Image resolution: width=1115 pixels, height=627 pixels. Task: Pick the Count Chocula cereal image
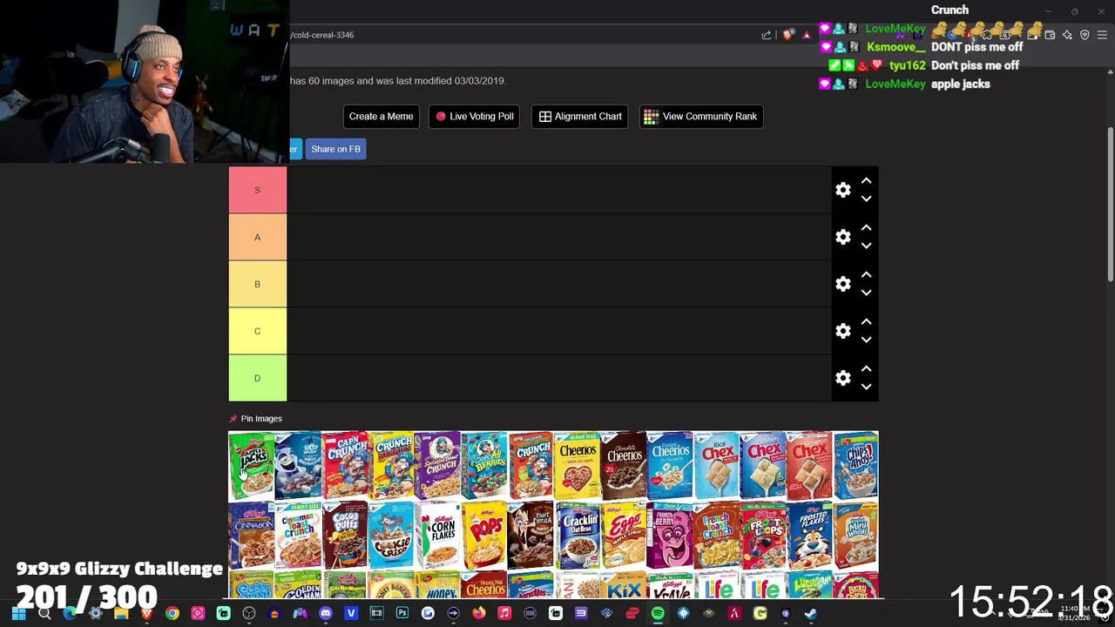point(530,536)
